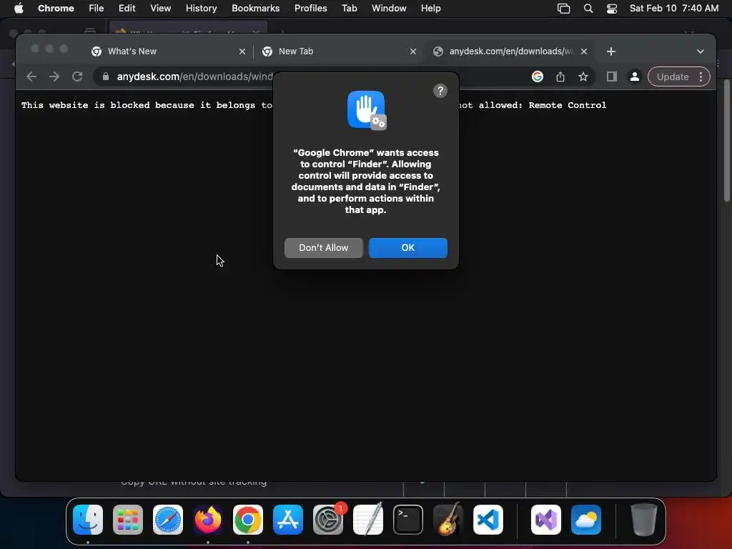Open a new tab with plus button

(x=611, y=51)
